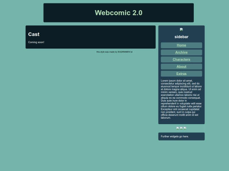Screen dimensions: 229x171
Task: Open the Extras link
Action: [x=182, y=74]
